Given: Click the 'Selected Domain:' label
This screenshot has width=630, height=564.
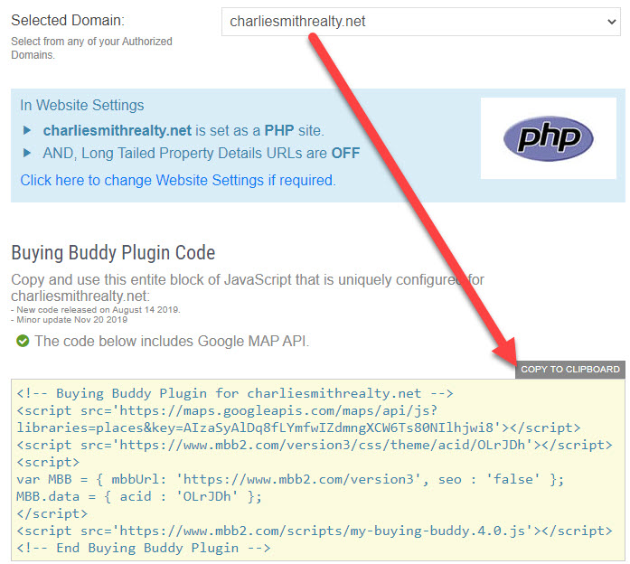Looking at the screenshot, I should click(x=68, y=20).
